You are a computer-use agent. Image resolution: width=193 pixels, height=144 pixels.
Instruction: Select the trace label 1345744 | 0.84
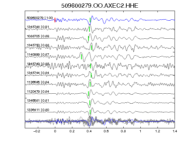point(38,73)
